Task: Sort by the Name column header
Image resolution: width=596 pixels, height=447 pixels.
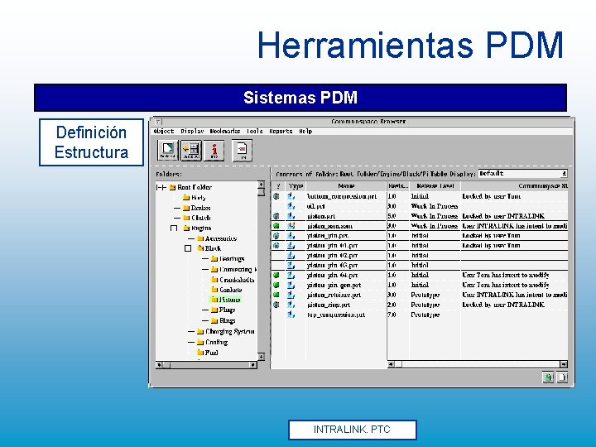Action: point(346,186)
